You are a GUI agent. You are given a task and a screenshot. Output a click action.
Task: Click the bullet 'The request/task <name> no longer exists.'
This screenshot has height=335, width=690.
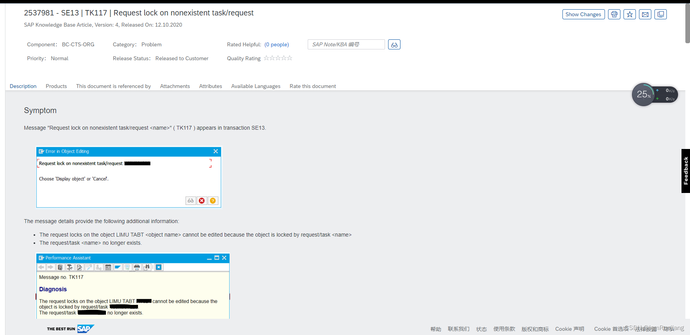click(91, 243)
